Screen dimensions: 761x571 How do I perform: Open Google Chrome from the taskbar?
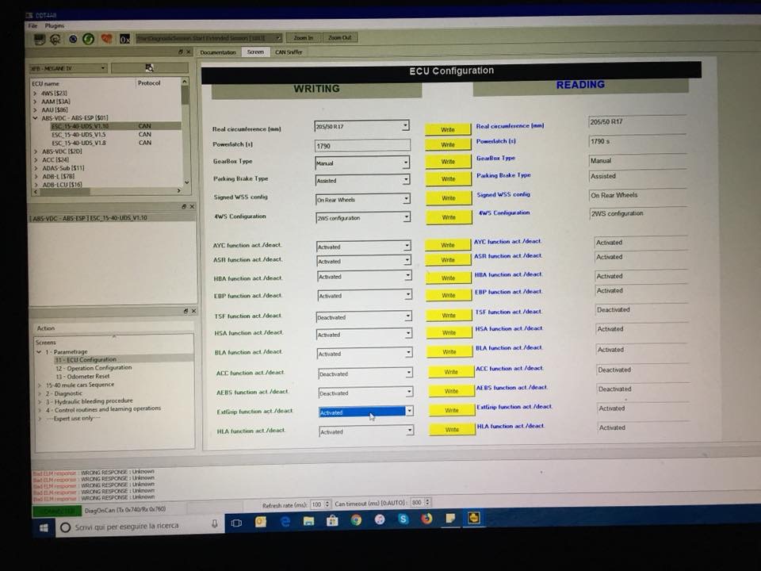click(x=356, y=520)
